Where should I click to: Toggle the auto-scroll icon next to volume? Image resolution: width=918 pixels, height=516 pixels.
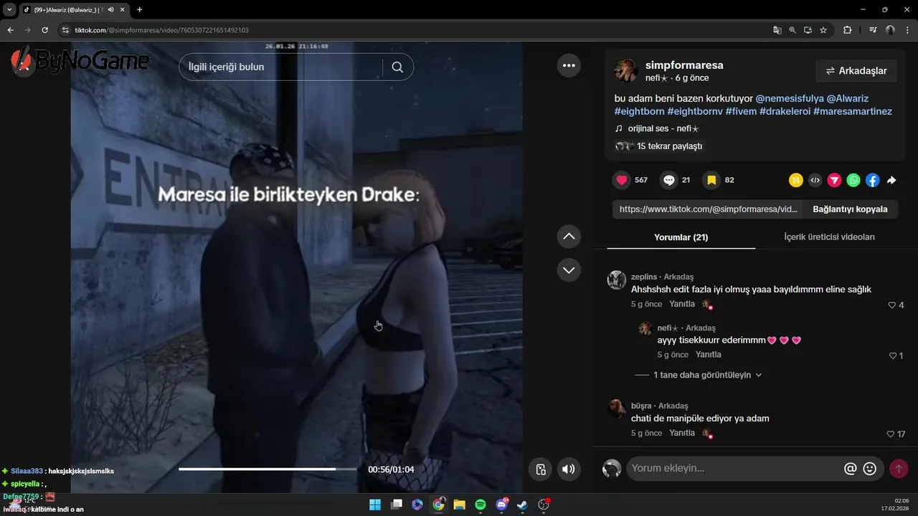(x=541, y=469)
